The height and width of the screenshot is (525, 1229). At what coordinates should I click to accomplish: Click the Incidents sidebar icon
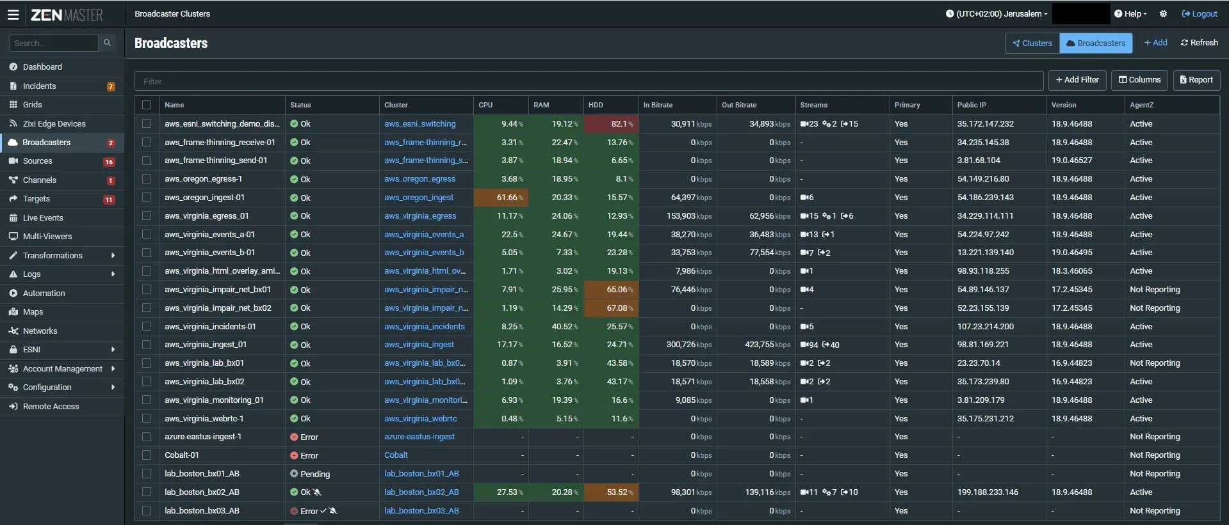pyautogui.click(x=13, y=86)
